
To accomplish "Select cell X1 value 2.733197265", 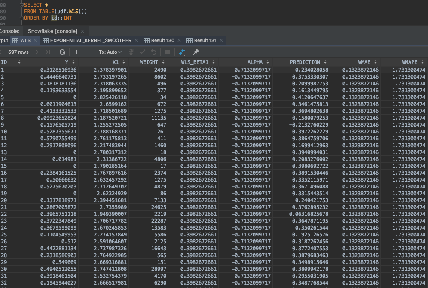I will click(x=110, y=77).
